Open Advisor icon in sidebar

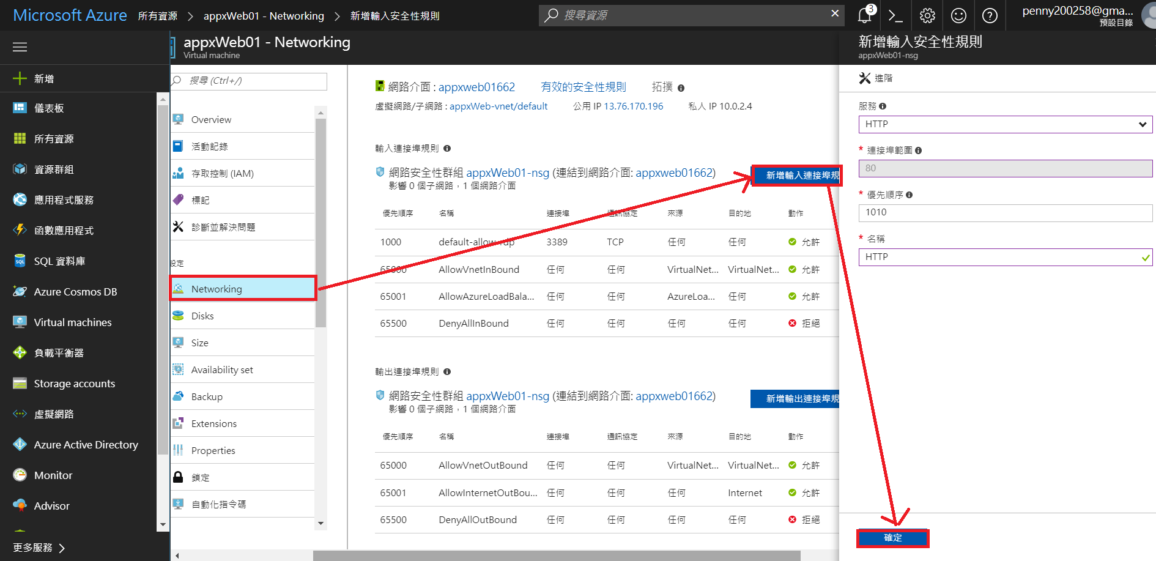[x=20, y=506]
